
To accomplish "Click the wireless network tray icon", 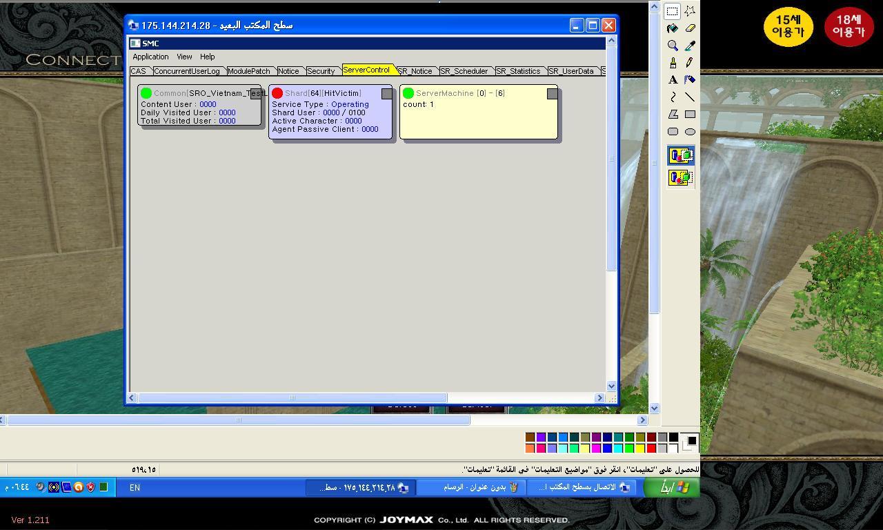I will pos(54,487).
